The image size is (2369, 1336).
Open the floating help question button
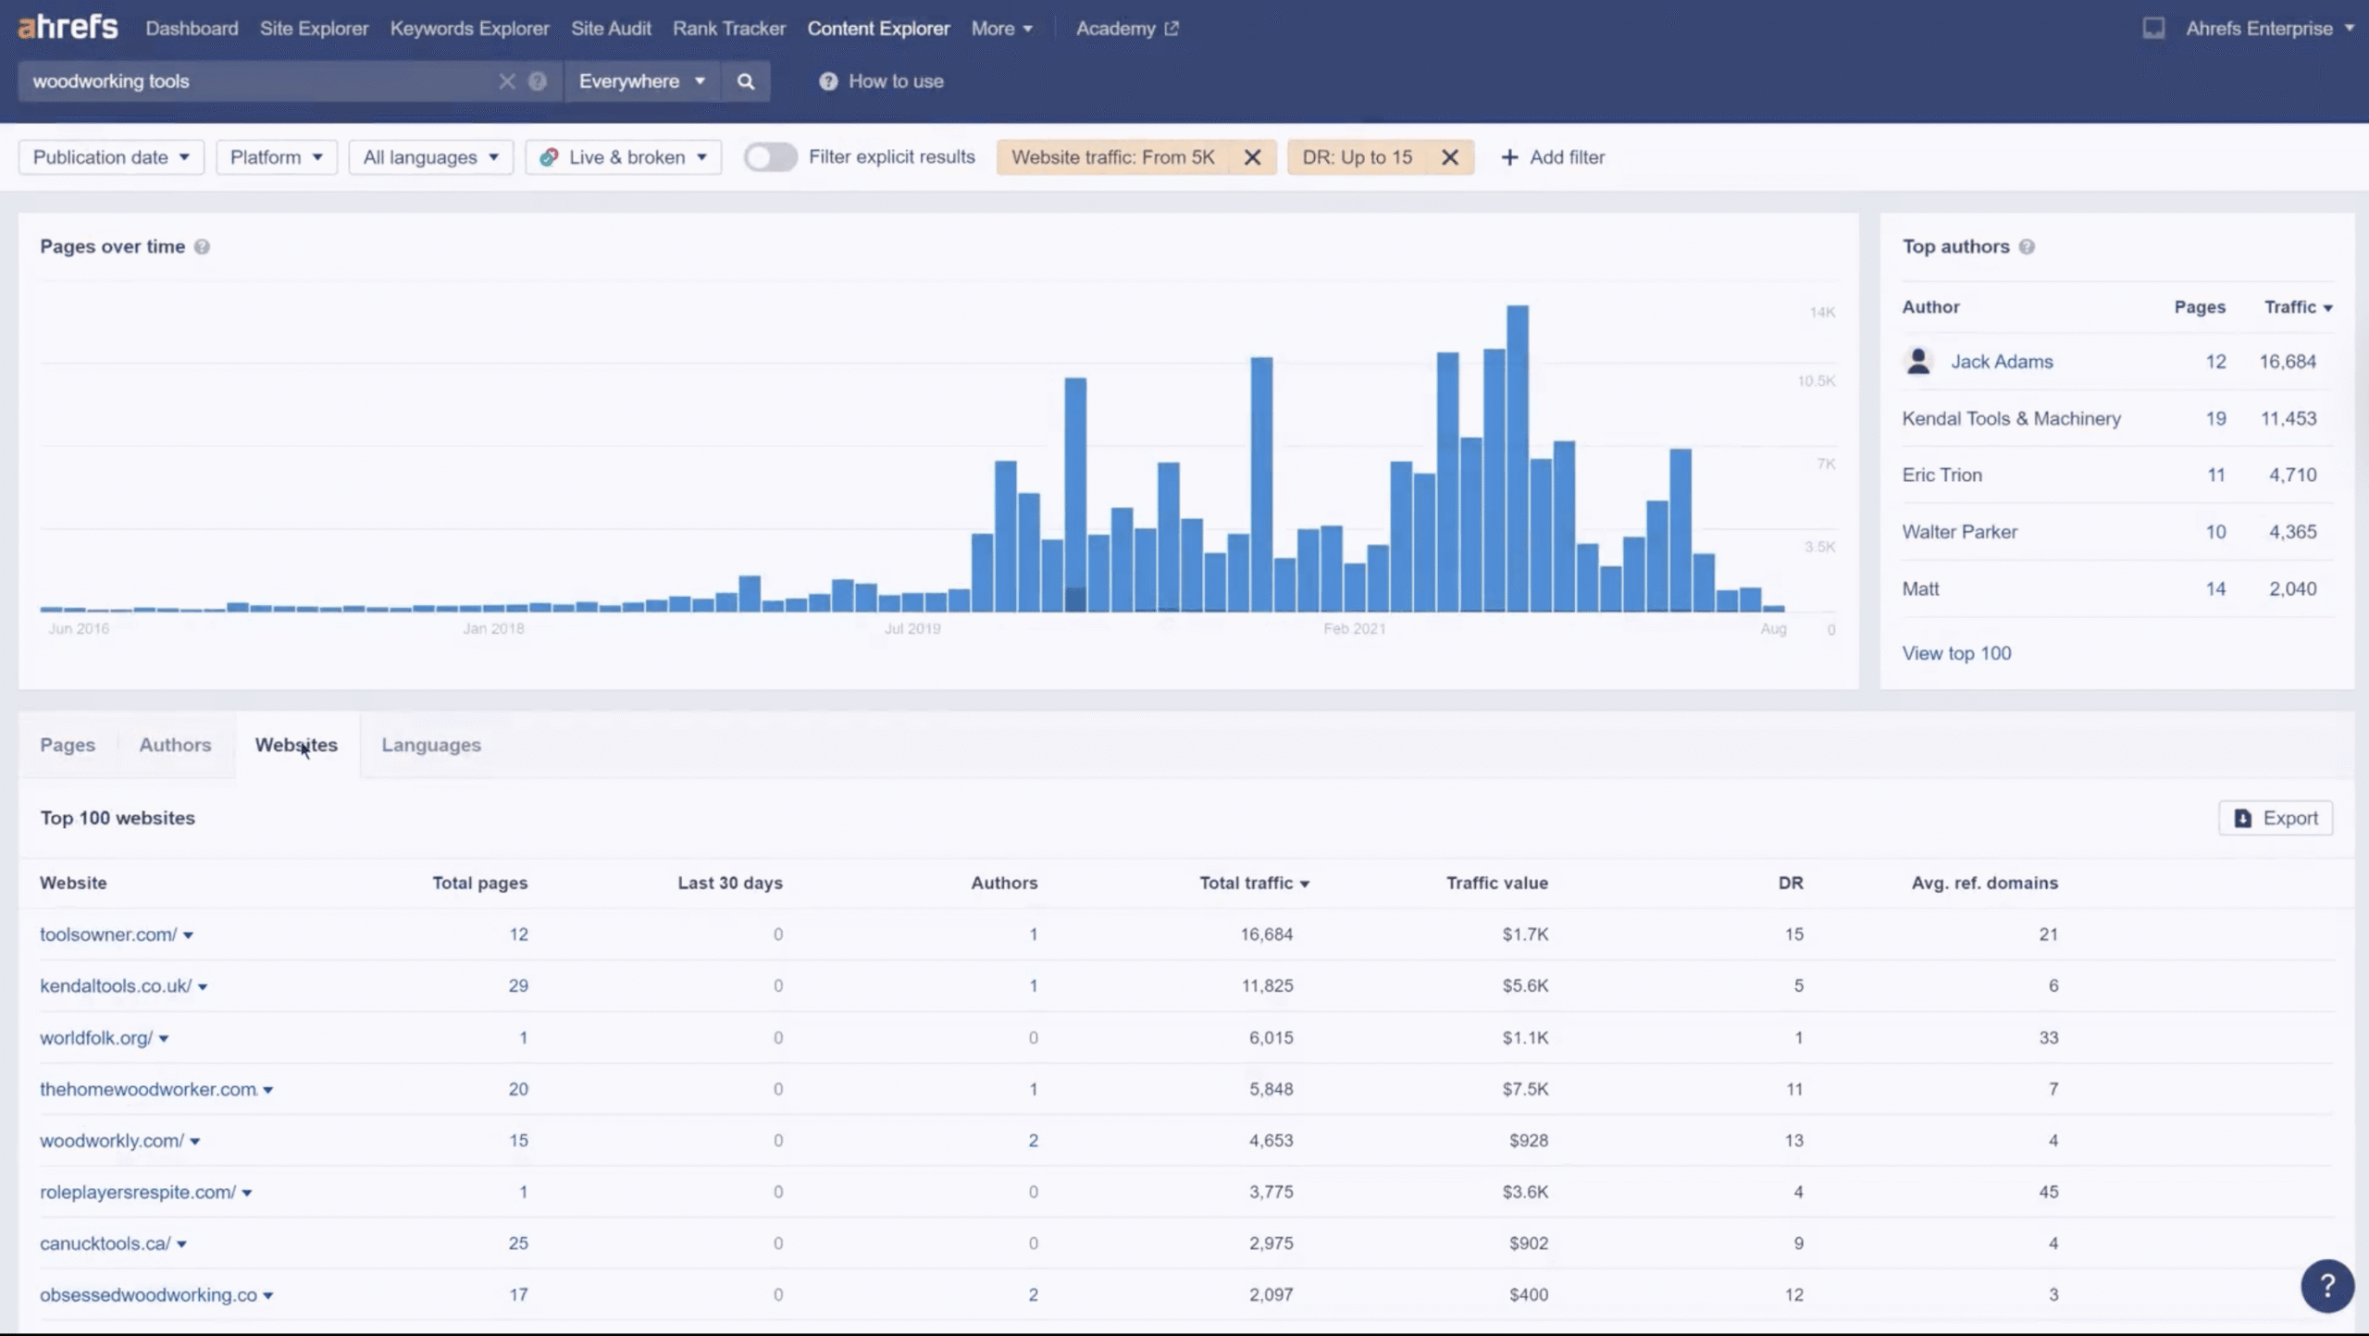click(2326, 1285)
